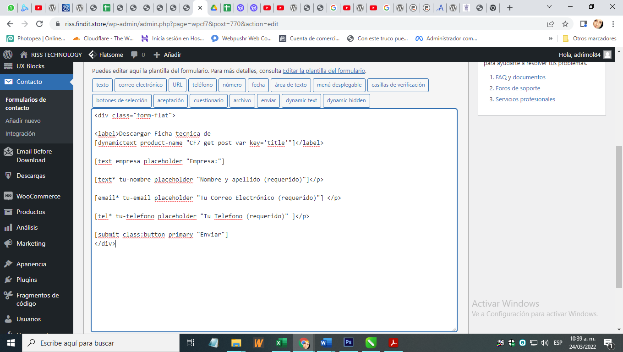Open the 'documentos' help link

(529, 77)
